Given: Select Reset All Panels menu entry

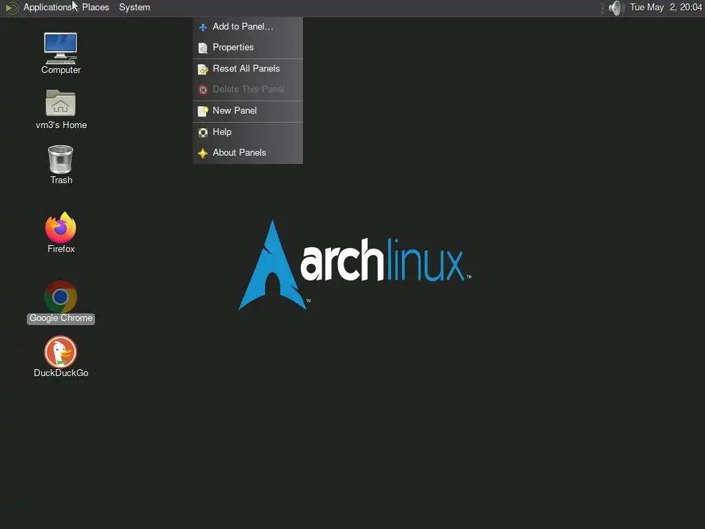Looking at the screenshot, I should pos(248,68).
